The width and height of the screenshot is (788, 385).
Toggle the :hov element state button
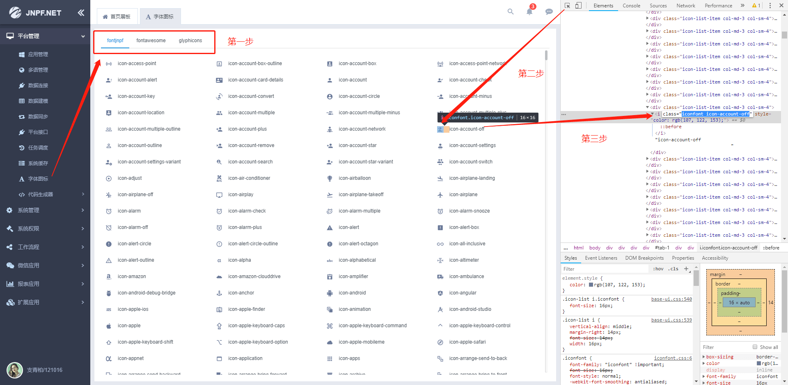(x=658, y=269)
